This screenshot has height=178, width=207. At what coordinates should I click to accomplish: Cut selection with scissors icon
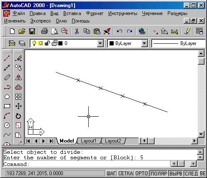point(77,31)
